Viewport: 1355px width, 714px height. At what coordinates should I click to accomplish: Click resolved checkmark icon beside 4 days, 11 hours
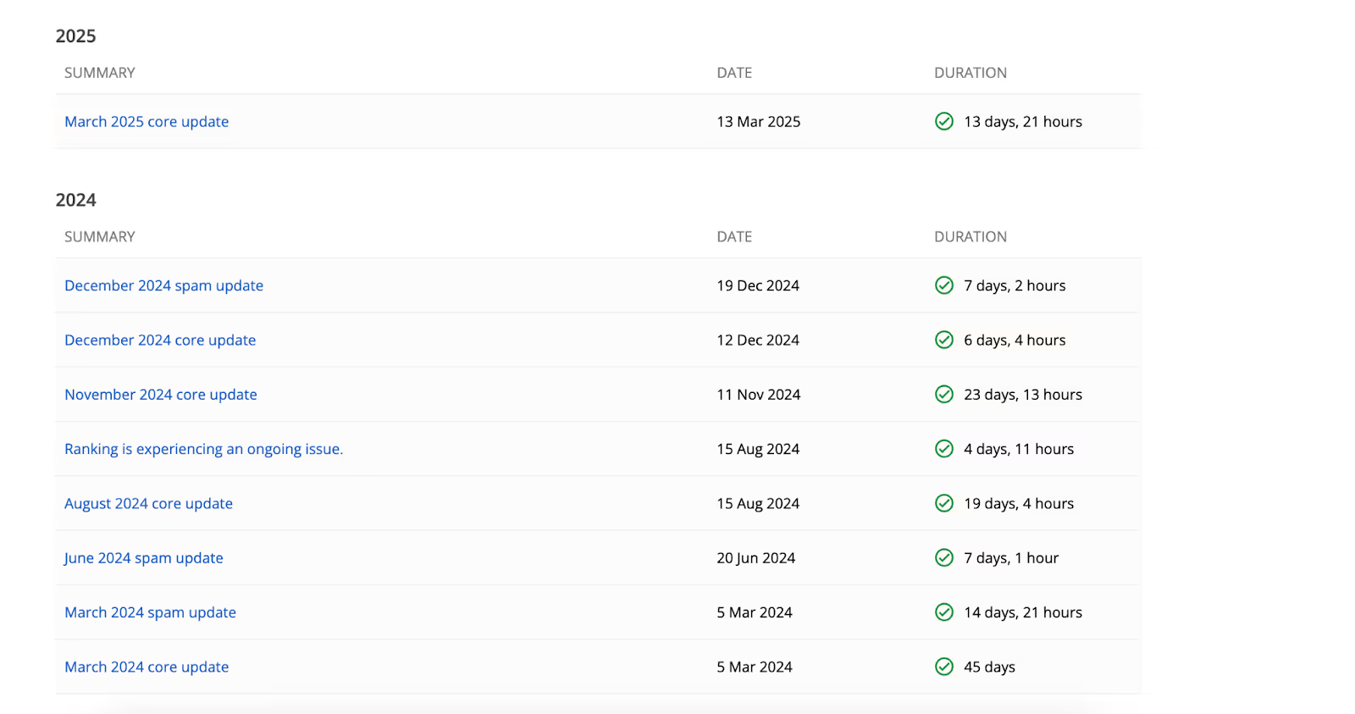(944, 449)
